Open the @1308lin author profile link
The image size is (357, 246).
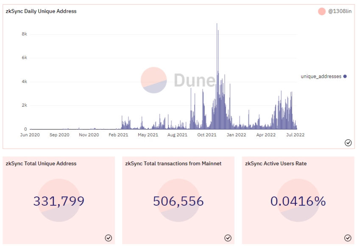pyautogui.click(x=340, y=11)
